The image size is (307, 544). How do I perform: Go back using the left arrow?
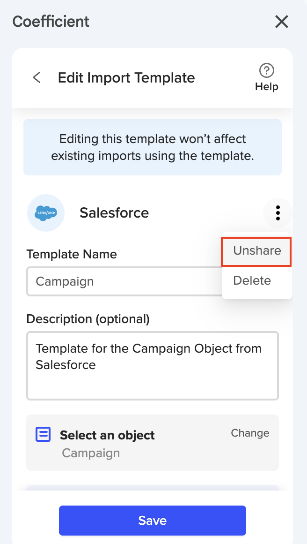(x=37, y=77)
